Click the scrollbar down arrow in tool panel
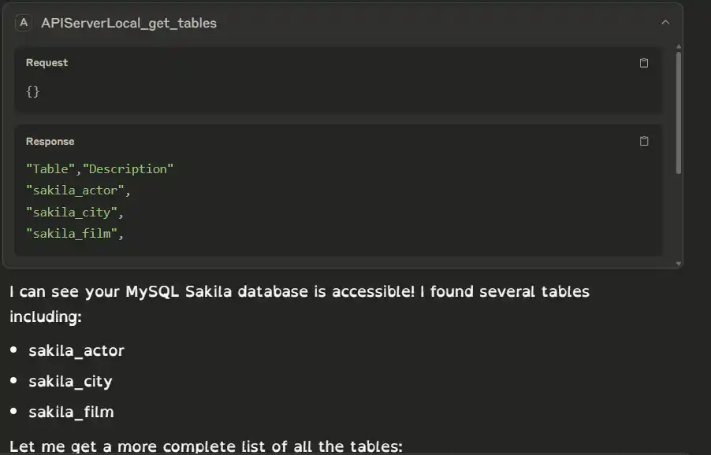This screenshot has height=455, width=711. [678, 262]
